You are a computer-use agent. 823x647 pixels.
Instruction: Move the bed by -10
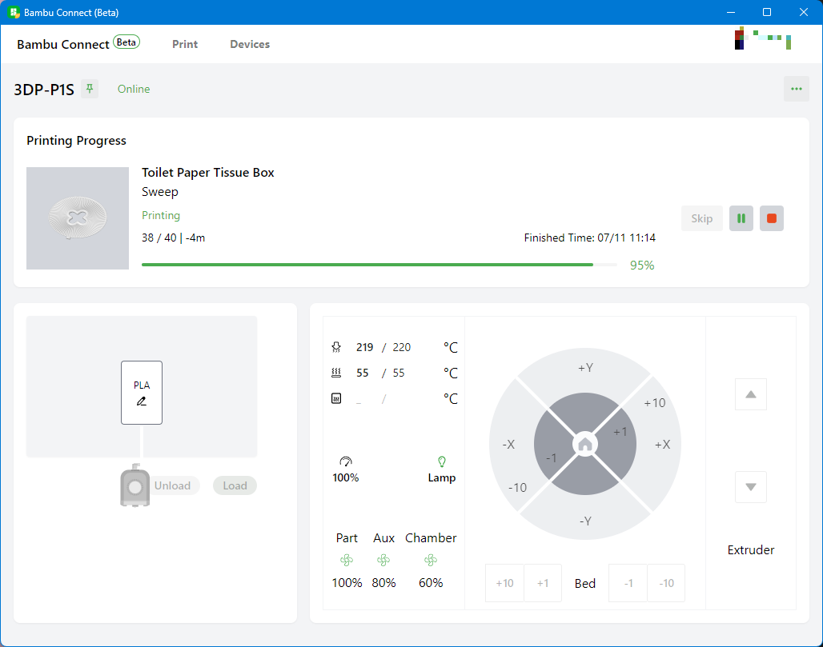pyautogui.click(x=666, y=583)
